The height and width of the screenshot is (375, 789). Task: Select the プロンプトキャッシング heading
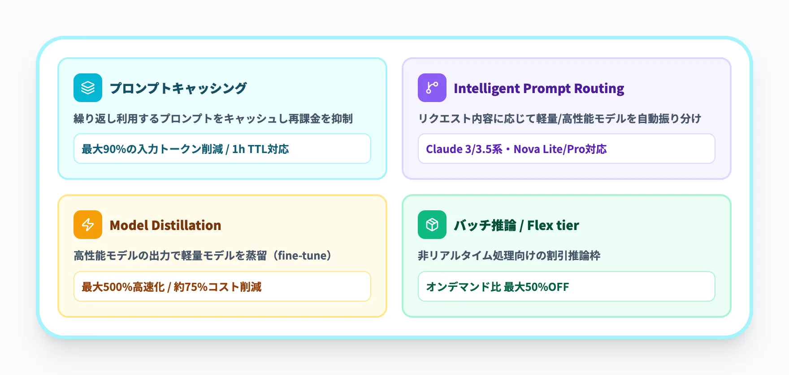tap(178, 88)
